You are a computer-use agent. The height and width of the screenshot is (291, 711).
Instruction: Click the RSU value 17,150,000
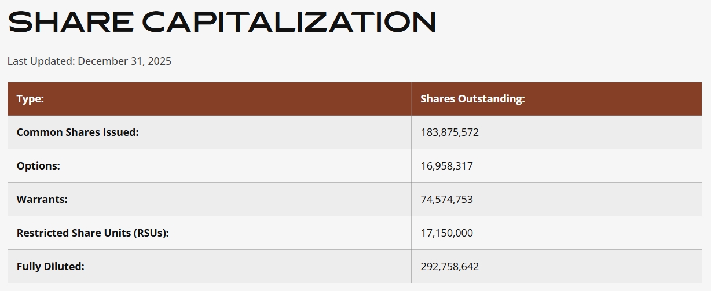[446, 233]
